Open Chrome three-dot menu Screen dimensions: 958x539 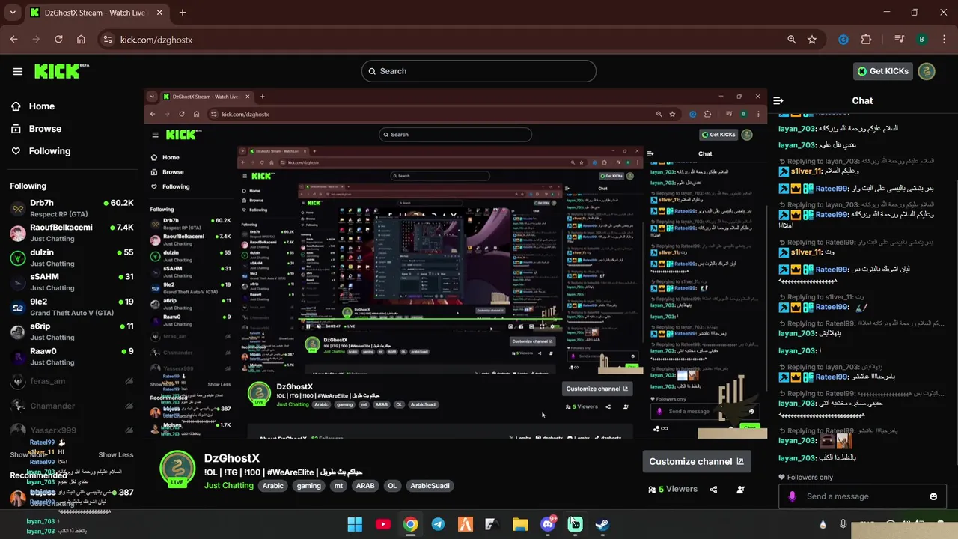(943, 40)
